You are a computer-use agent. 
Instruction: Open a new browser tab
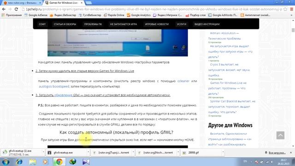pyautogui.click(x=88, y=3)
